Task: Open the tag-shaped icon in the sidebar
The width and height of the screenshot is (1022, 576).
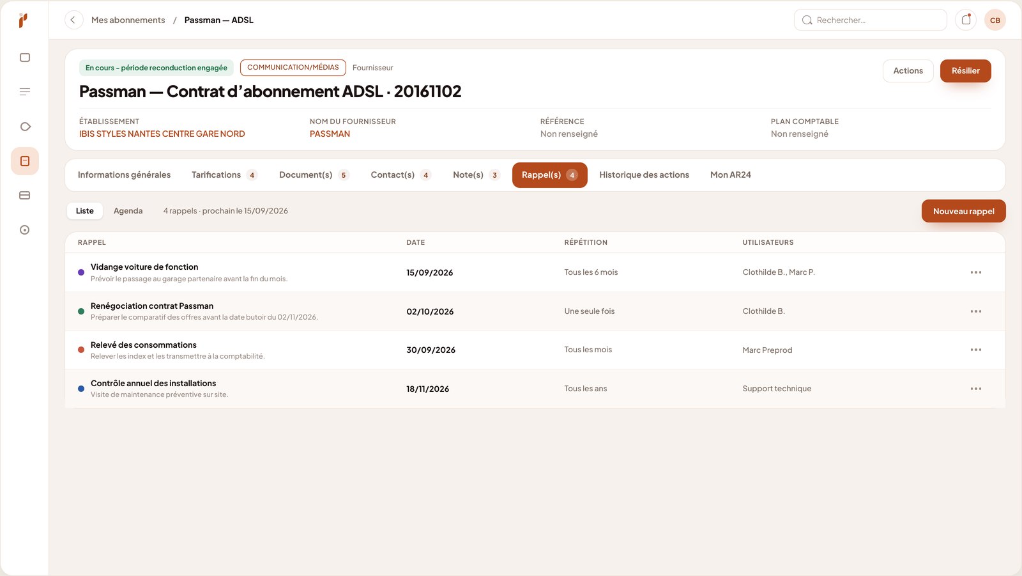Action: (25, 127)
